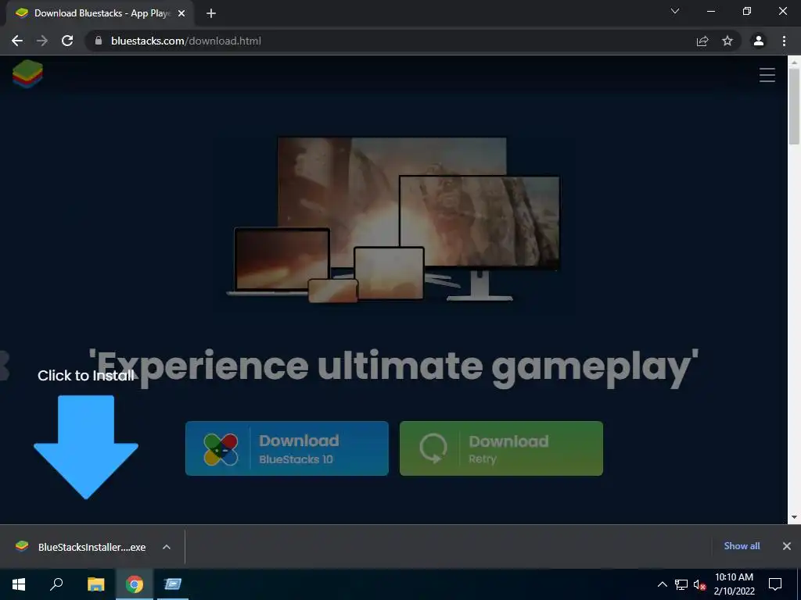Close the downloads bar

(787, 546)
